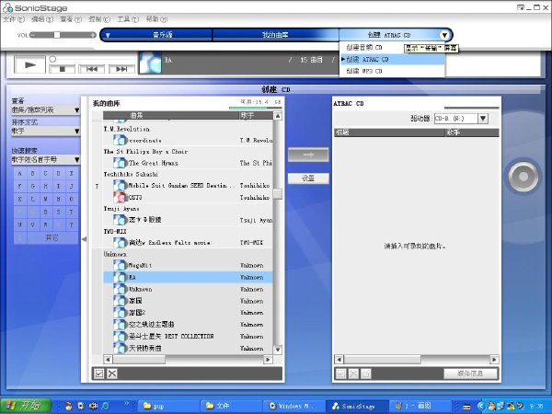Viewport: 552px width, 414px height.
Task: Click the 操作信息 button
Action: point(470,374)
